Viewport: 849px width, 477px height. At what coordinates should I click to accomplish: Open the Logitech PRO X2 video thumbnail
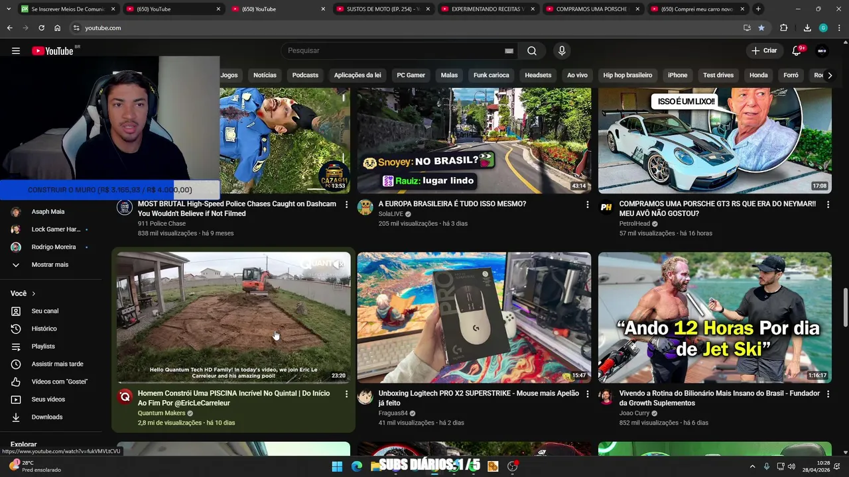coord(474,317)
